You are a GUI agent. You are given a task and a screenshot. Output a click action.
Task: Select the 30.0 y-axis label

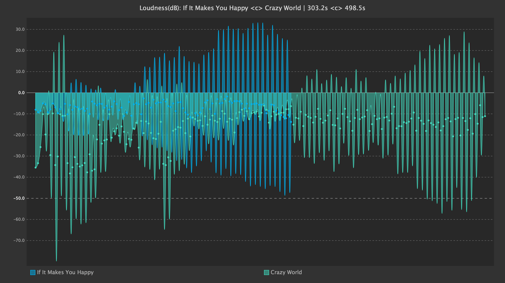(20, 29)
